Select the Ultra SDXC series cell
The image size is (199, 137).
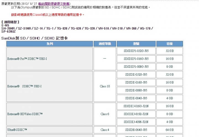point(50,130)
